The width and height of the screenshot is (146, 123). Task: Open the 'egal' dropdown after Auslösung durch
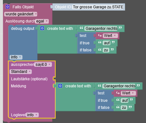(42, 21)
